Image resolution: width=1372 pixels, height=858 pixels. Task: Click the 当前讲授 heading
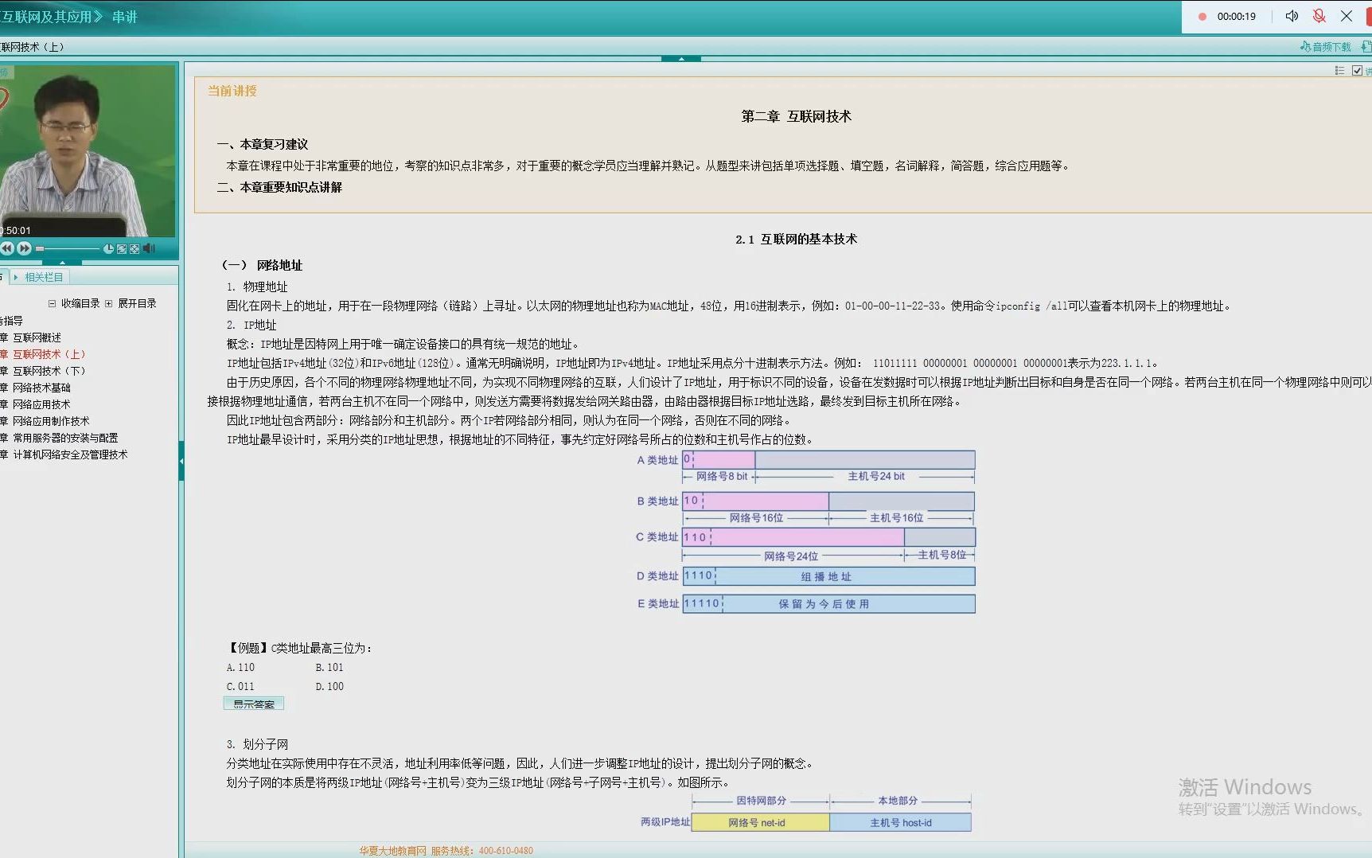232,91
